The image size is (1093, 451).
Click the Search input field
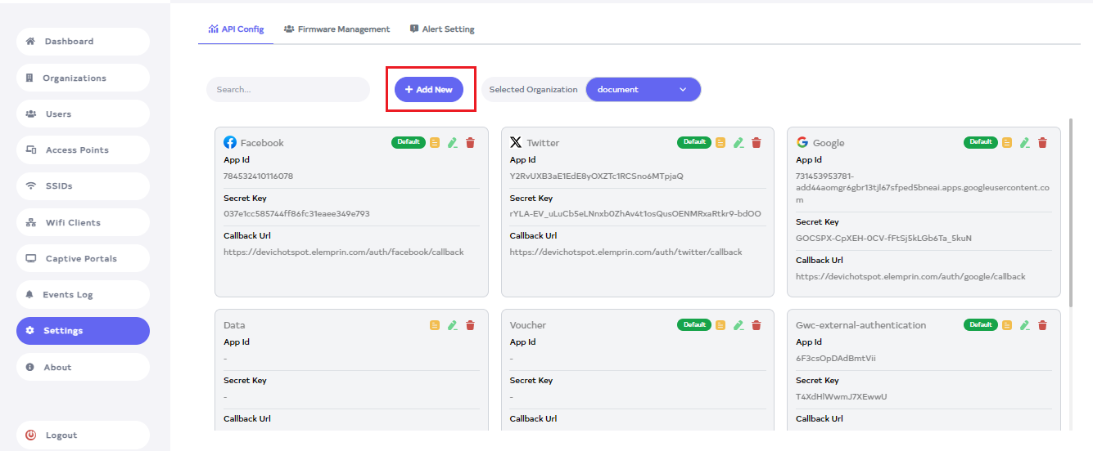pos(288,90)
